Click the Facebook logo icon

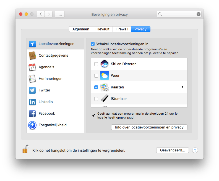pos(32,114)
